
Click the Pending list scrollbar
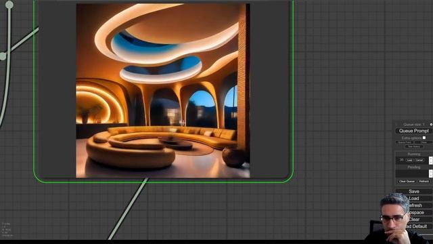431,174
